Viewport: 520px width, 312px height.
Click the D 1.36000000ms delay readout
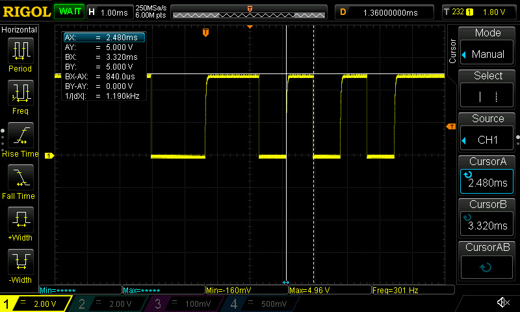tap(384, 12)
